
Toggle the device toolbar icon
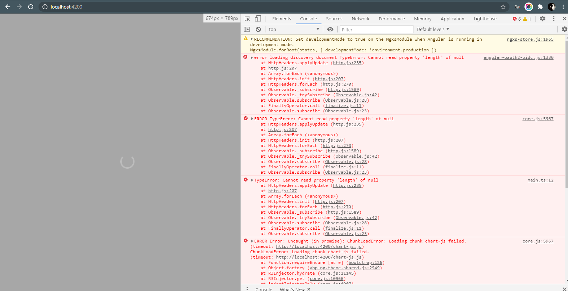[x=258, y=19]
